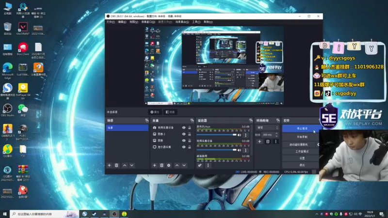Screen dimensions: 388x218
Task: Open 停靠窗口(D) menu in OBS
Action: [x=148, y=22]
